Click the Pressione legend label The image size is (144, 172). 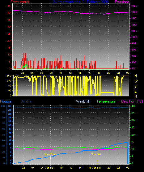coord(122,2)
